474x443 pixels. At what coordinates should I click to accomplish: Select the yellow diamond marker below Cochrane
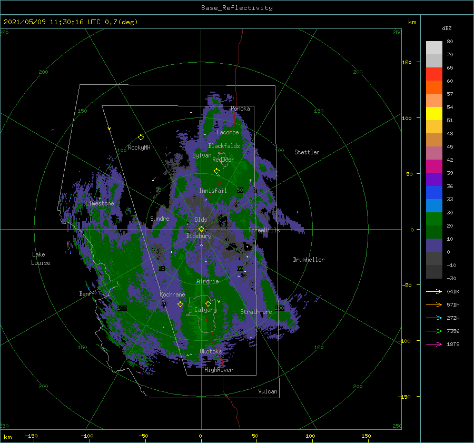pyautogui.click(x=180, y=304)
